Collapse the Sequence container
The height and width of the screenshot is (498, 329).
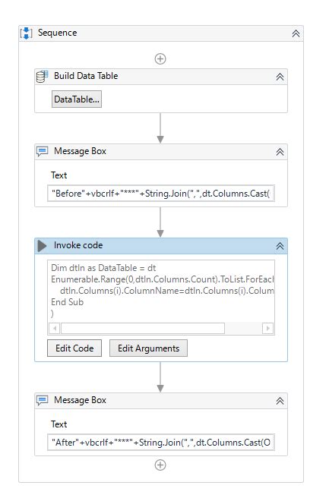click(296, 33)
